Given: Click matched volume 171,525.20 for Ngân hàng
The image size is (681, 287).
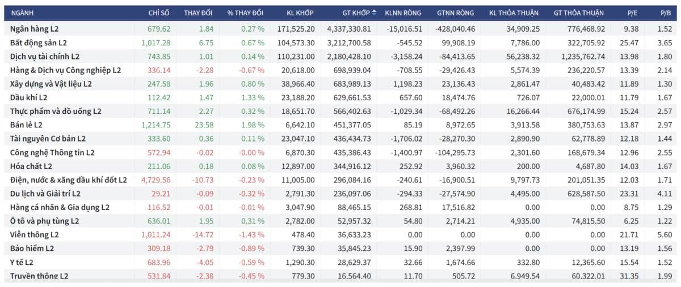Looking at the screenshot, I should tap(296, 28).
